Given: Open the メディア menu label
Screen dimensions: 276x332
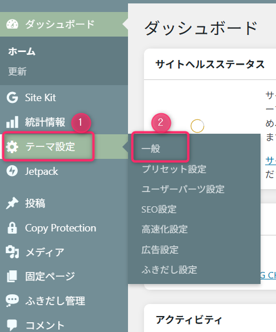Looking at the screenshot, I should (45, 253).
